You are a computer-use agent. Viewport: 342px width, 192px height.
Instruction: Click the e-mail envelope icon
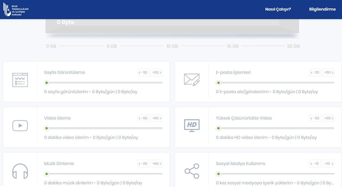coord(192,80)
